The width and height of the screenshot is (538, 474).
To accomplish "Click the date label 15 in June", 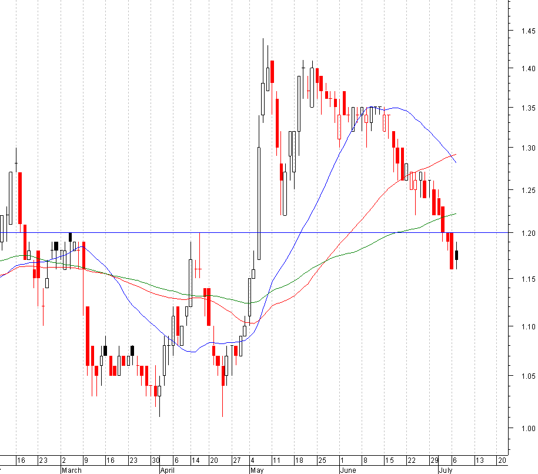I will point(389,460).
